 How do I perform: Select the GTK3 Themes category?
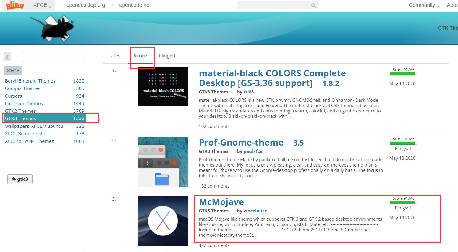coord(20,118)
